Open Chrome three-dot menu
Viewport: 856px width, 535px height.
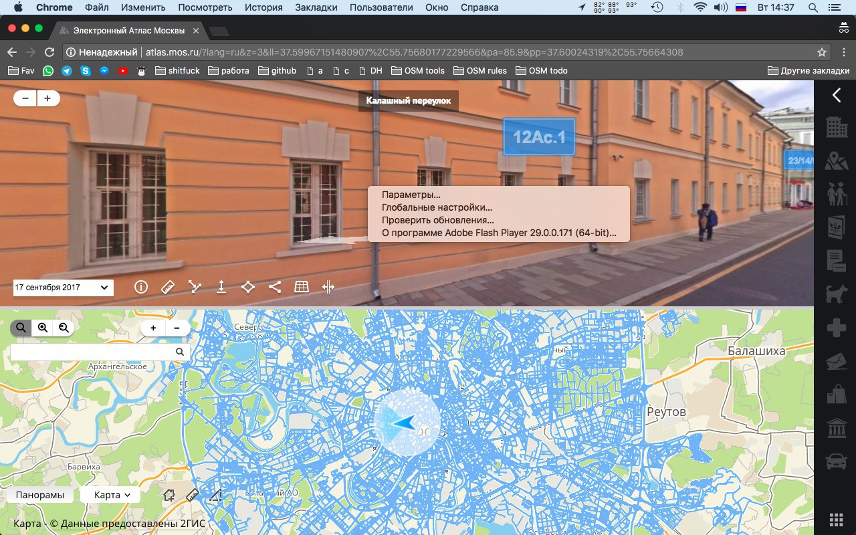point(843,52)
